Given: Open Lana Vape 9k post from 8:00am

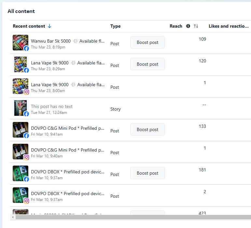Looking at the screenshot, I should coord(68,85).
